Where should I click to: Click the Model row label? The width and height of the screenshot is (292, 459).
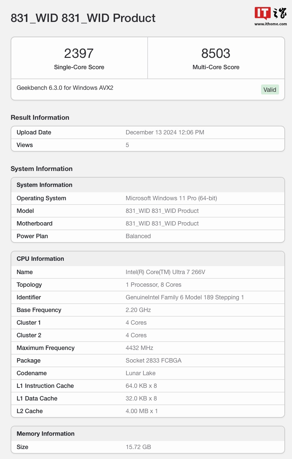pyautogui.click(x=25, y=211)
